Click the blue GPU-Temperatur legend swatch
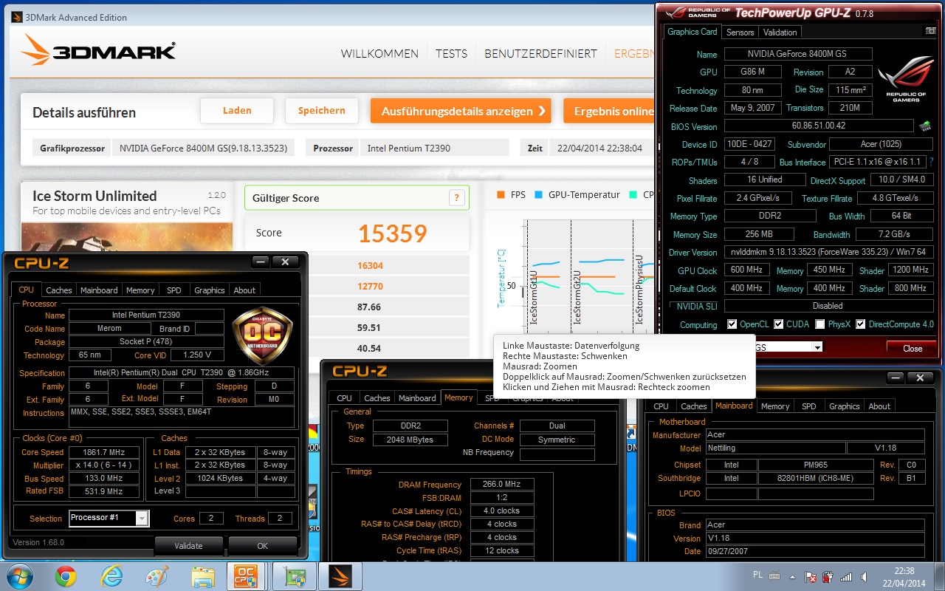The image size is (945, 591). pyautogui.click(x=538, y=195)
